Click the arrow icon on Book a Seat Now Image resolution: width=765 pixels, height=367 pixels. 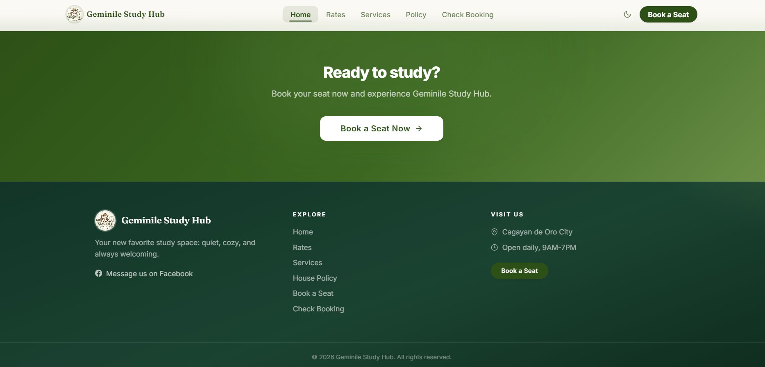click(x=419, y=128)
